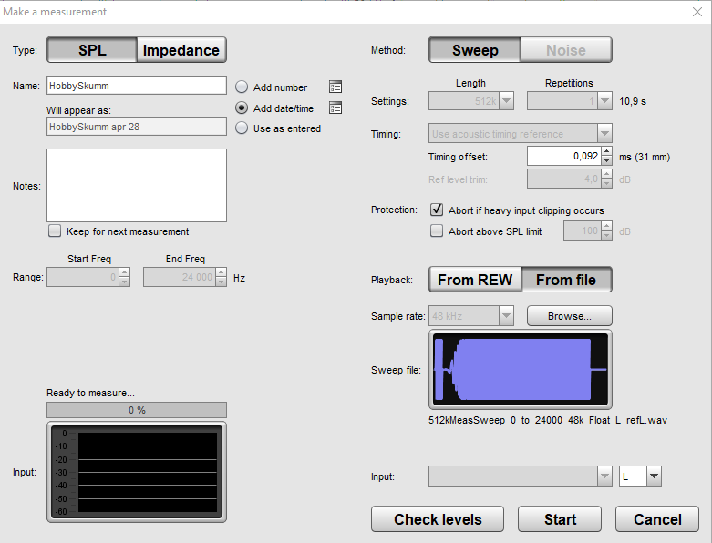Increase the End Freq value
The height and width of the screenshot is (543, 712).
222,272
